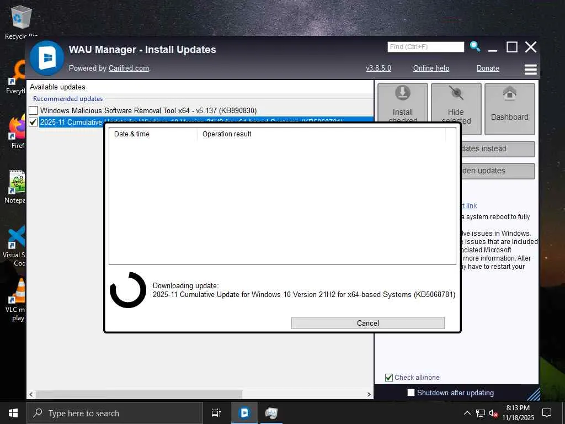Click the horizontal scrollbar right arrow
Screen dimensions: 565x424
369,394
